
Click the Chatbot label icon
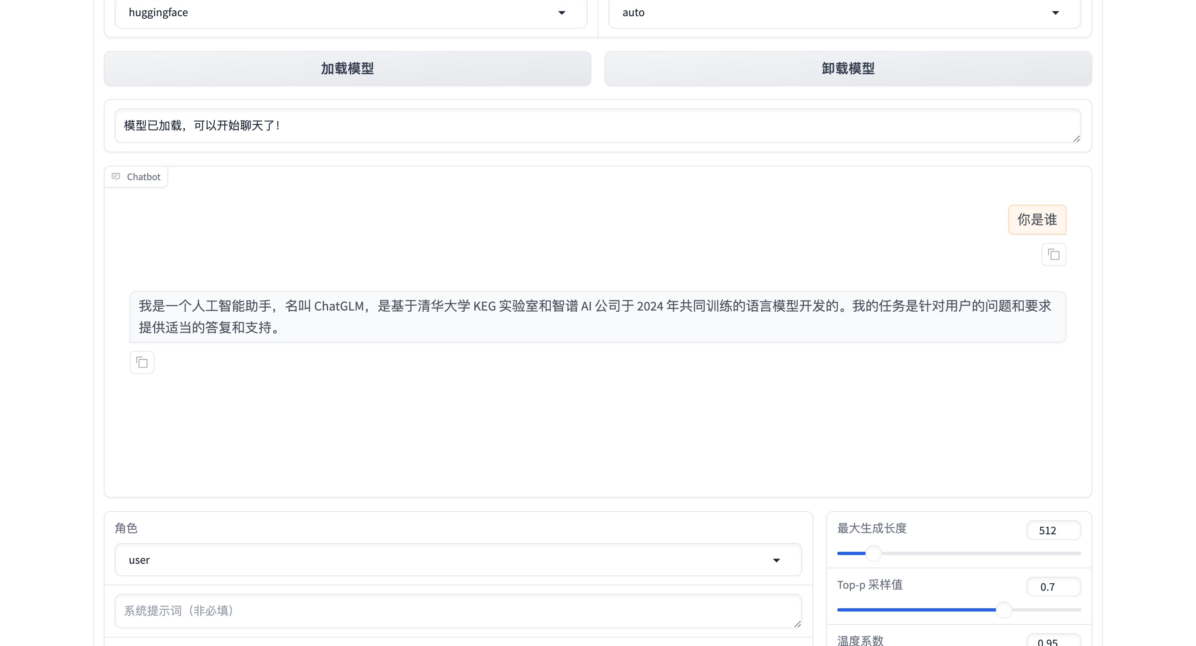(x=116, y=177)
